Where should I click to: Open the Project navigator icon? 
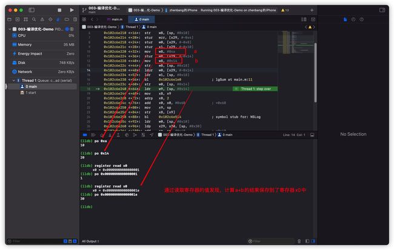9,19
